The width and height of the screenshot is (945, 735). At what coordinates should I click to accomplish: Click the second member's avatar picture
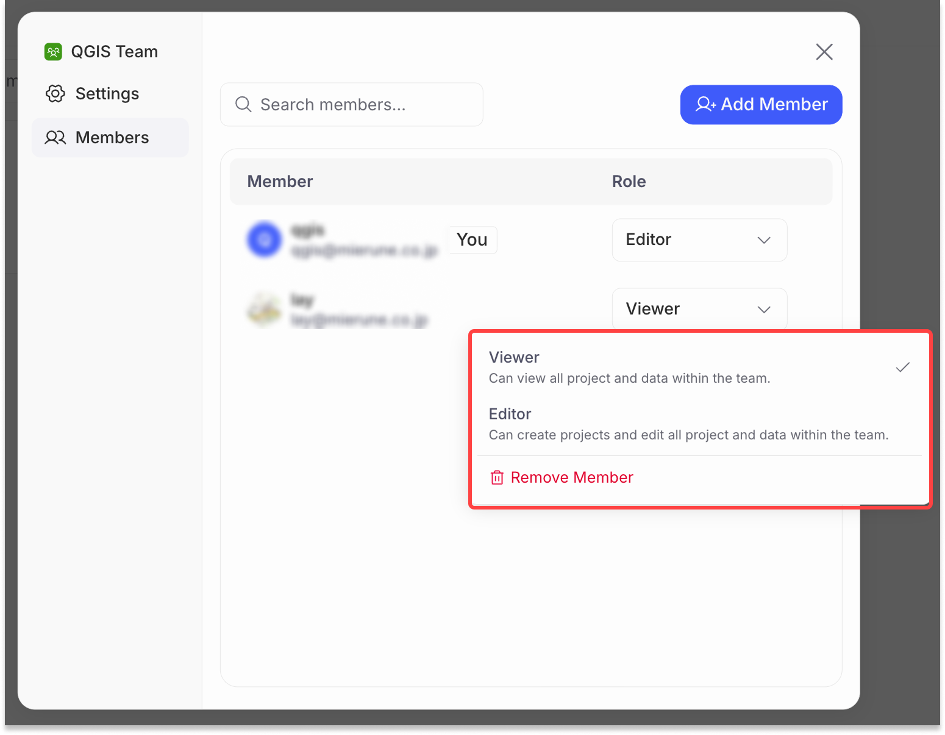[264, 309]
